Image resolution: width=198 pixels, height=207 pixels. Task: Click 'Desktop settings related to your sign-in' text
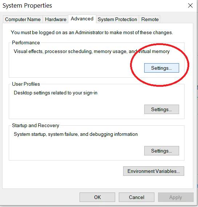[x=56, y=93]
